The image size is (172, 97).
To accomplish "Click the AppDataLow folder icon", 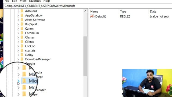I will point(22,15).
